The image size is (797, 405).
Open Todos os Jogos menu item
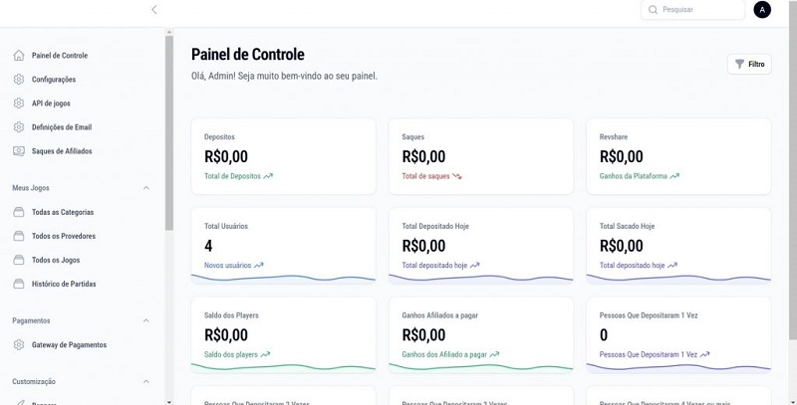pos(57,260)
